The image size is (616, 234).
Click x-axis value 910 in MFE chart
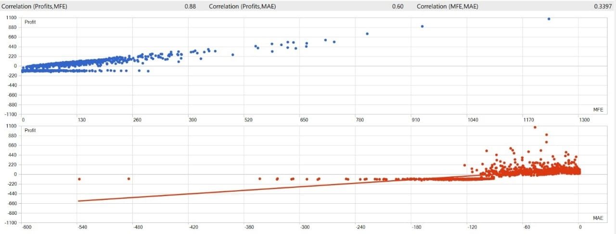tap(416, 119)
